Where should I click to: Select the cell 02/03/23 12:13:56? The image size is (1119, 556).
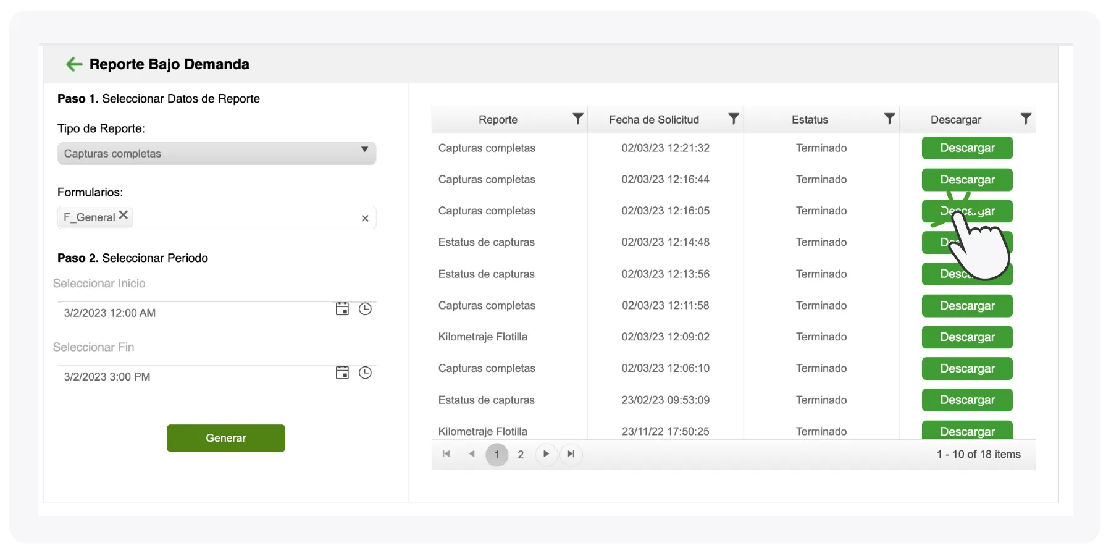tap(666, 274)
